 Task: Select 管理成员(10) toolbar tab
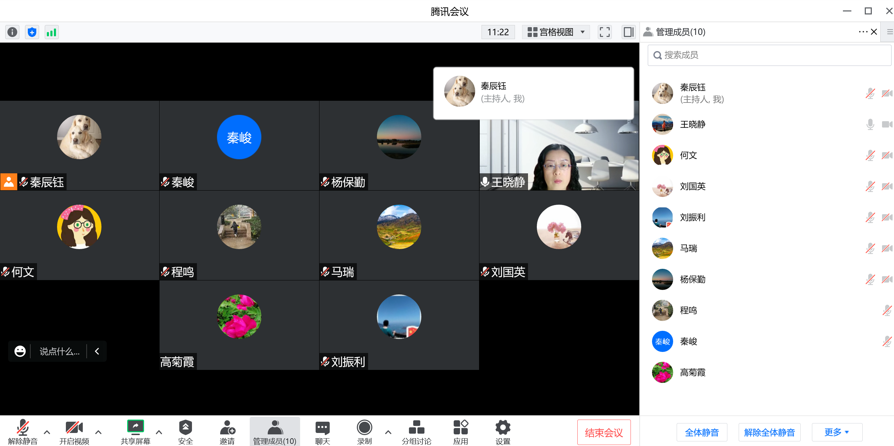[x=275, y=432]
